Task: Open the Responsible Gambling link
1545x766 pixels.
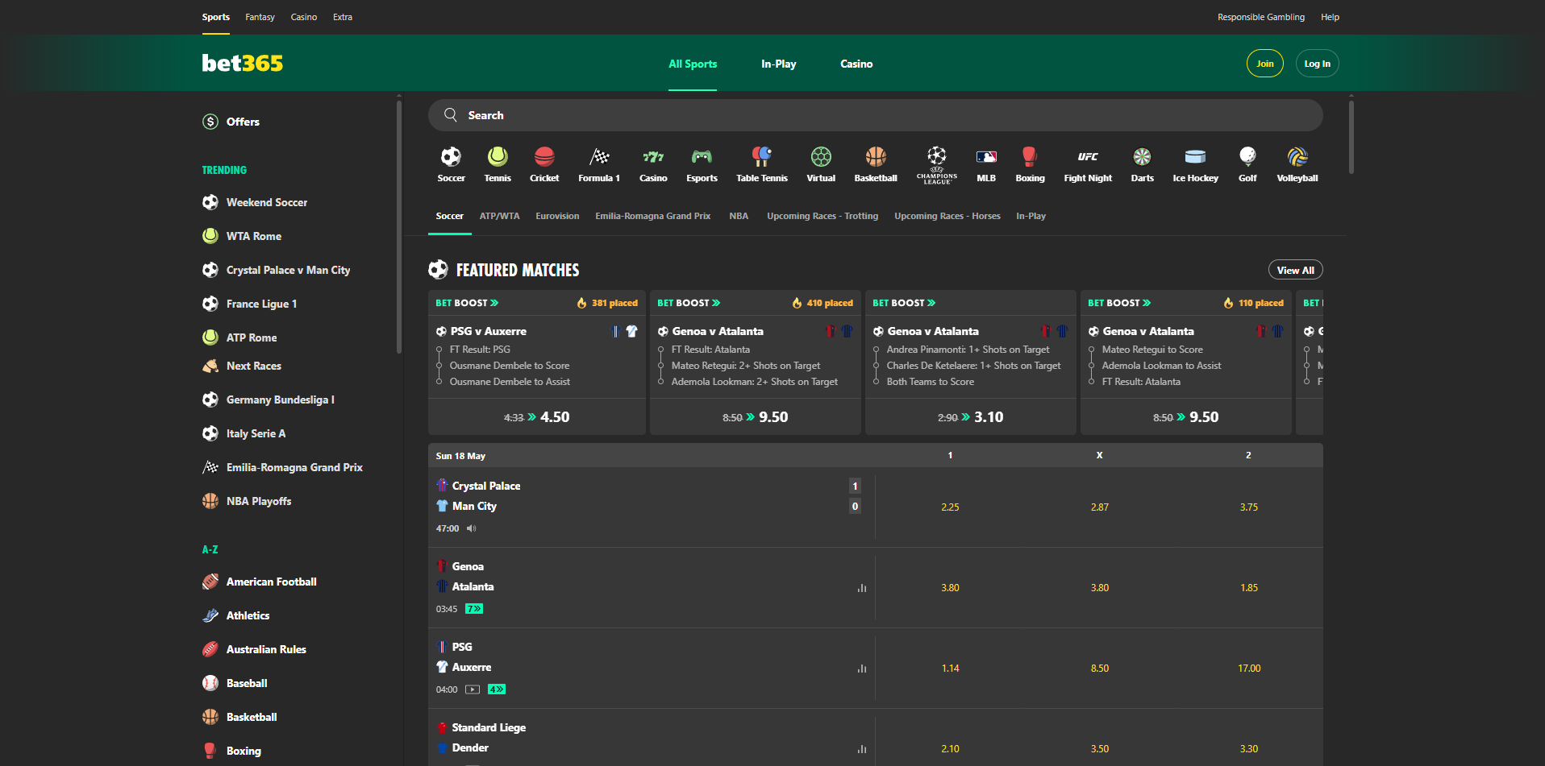Action: (x=1261, y=17)
